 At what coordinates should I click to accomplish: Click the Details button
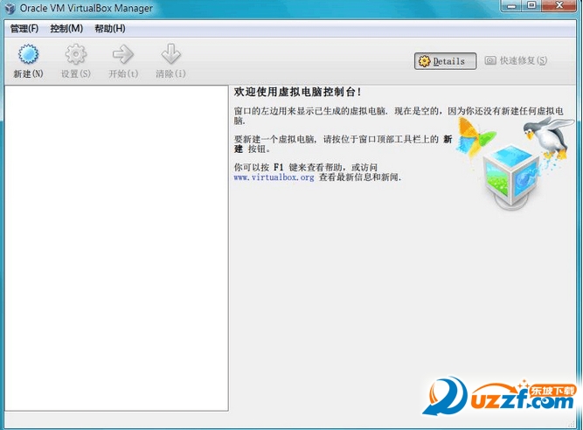[x=445, y=61]
